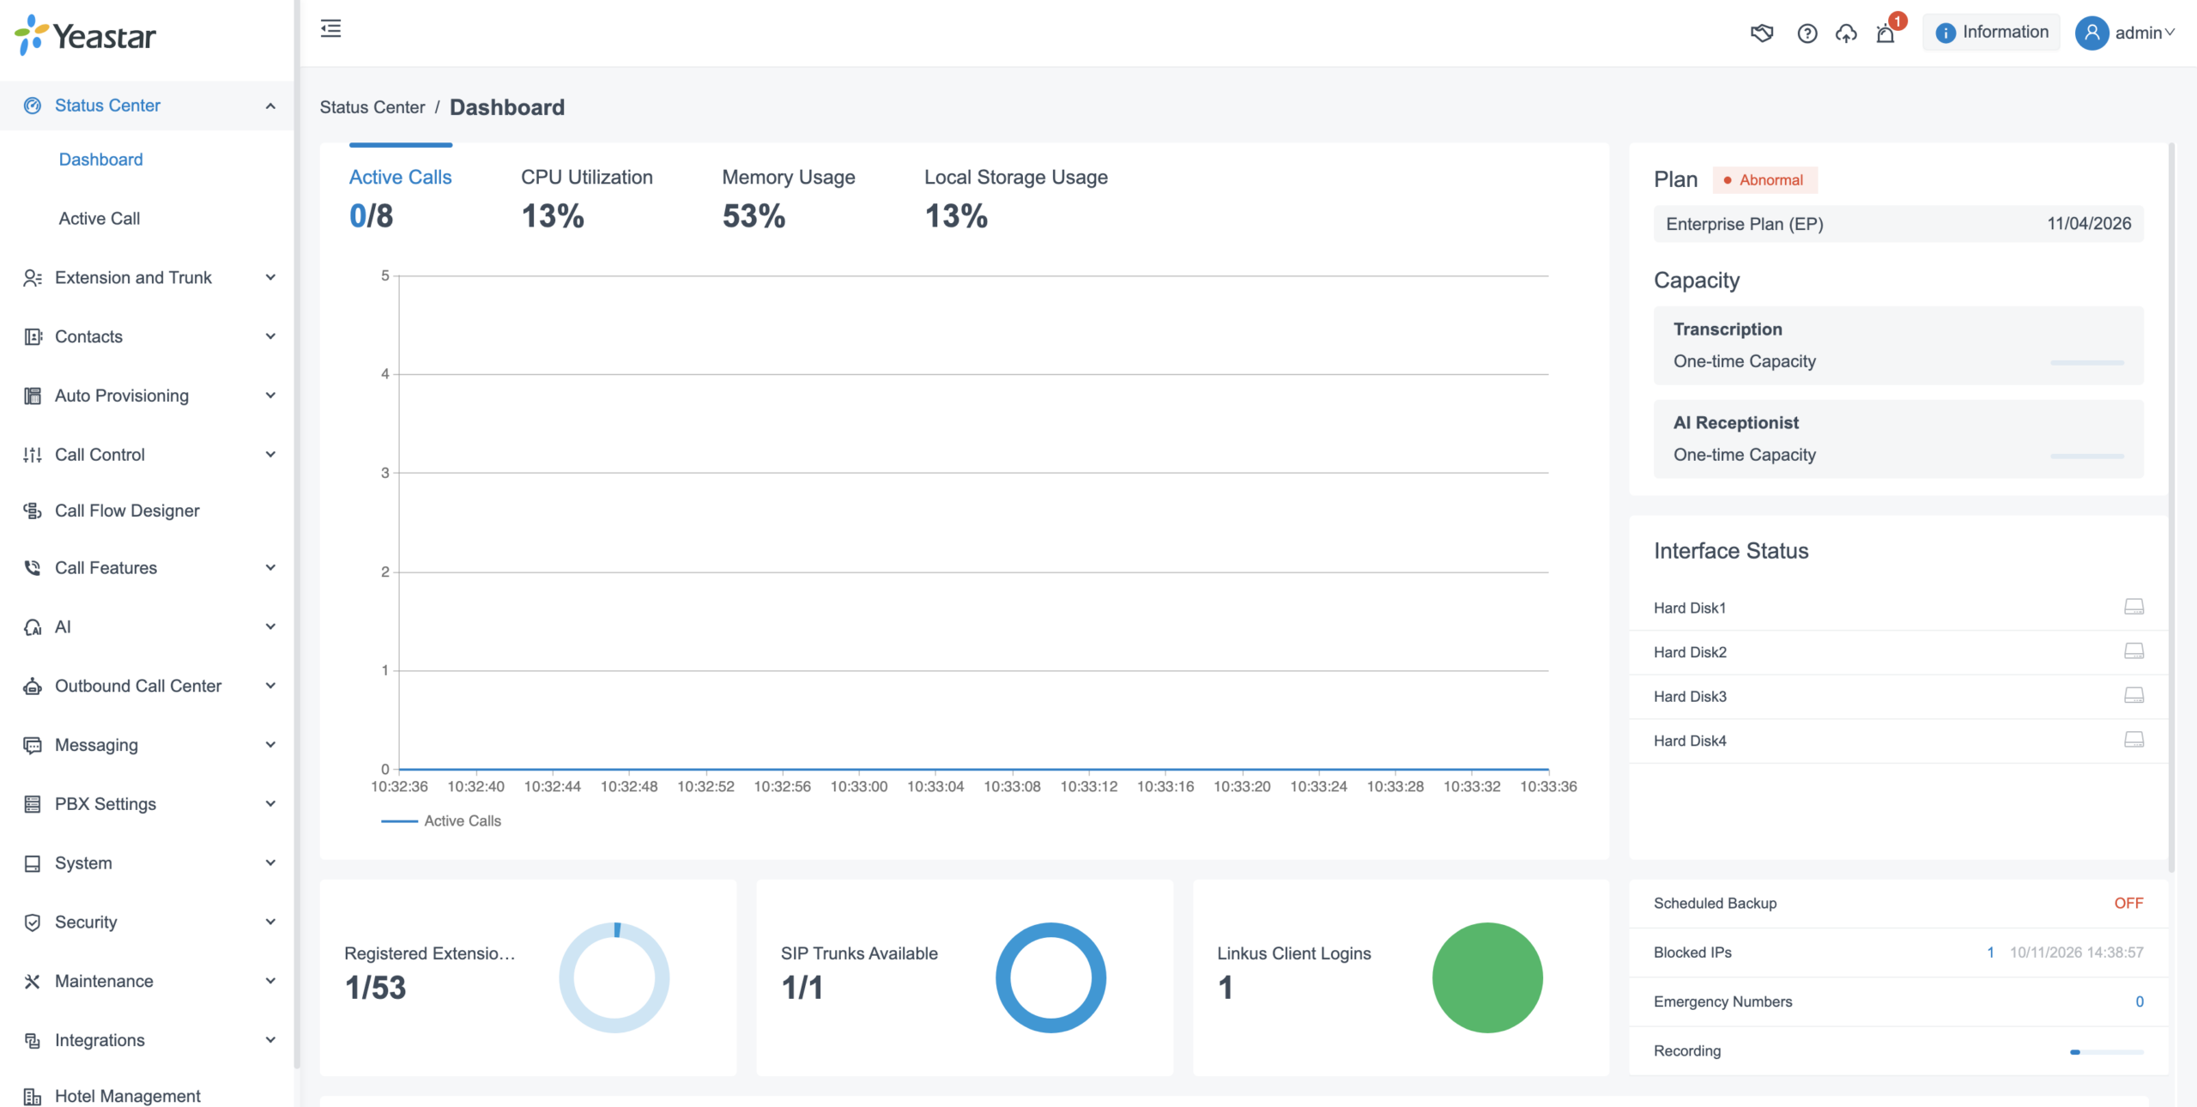Click the SIP Trunks Available ring chart
Screen dimensions: 2197x1107
coord(1050,977)
